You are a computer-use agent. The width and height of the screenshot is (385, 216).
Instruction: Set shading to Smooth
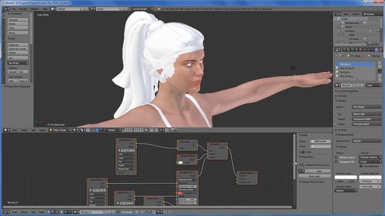pyautogui.click(x=13, y=72)
